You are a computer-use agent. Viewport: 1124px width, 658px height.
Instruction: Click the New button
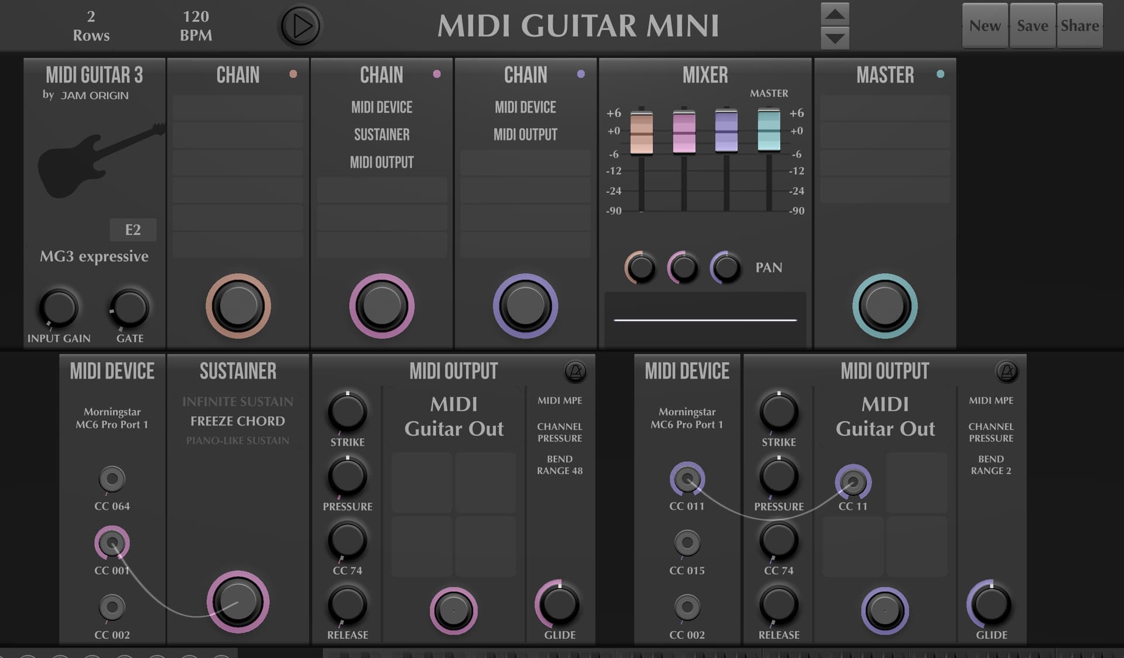coord(985,26)
